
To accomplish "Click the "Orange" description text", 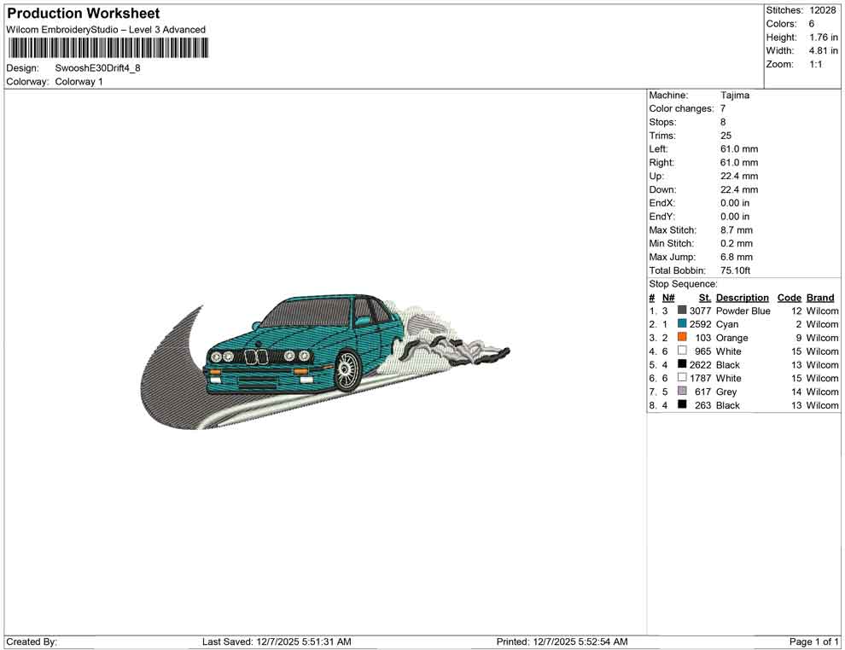I will click(731, 338).
